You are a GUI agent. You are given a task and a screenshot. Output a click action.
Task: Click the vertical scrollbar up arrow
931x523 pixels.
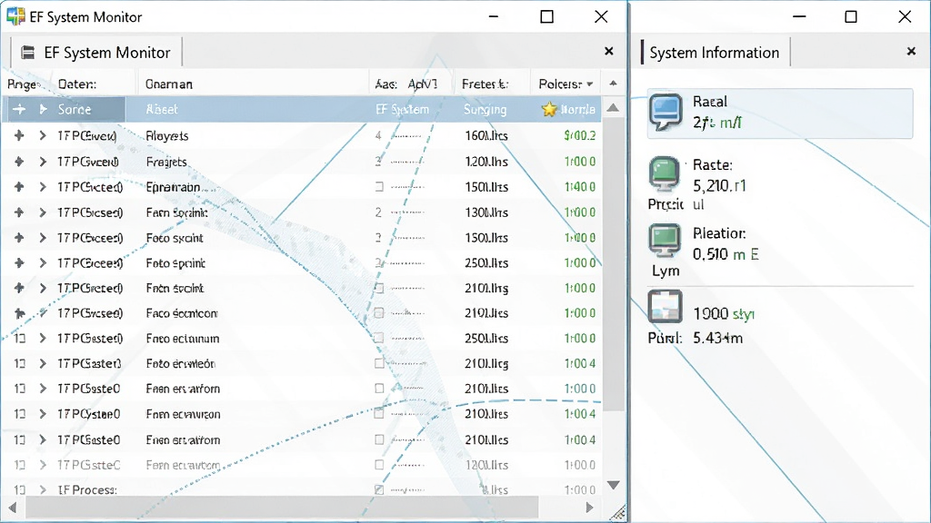coord(614,108)
